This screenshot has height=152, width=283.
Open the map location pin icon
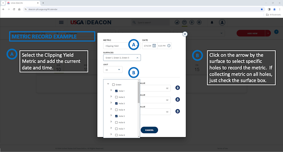(192, 22)
